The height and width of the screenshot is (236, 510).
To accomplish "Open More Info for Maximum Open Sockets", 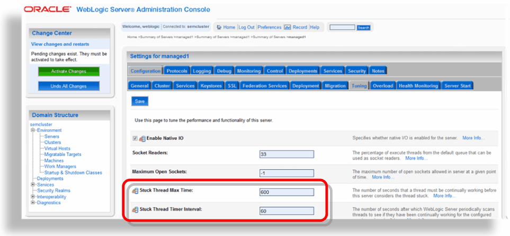I will coord(383,177).
